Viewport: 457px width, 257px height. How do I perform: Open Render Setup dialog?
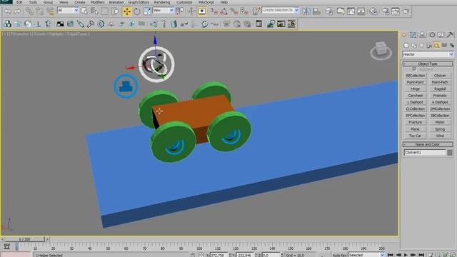[x=386, y=11]
